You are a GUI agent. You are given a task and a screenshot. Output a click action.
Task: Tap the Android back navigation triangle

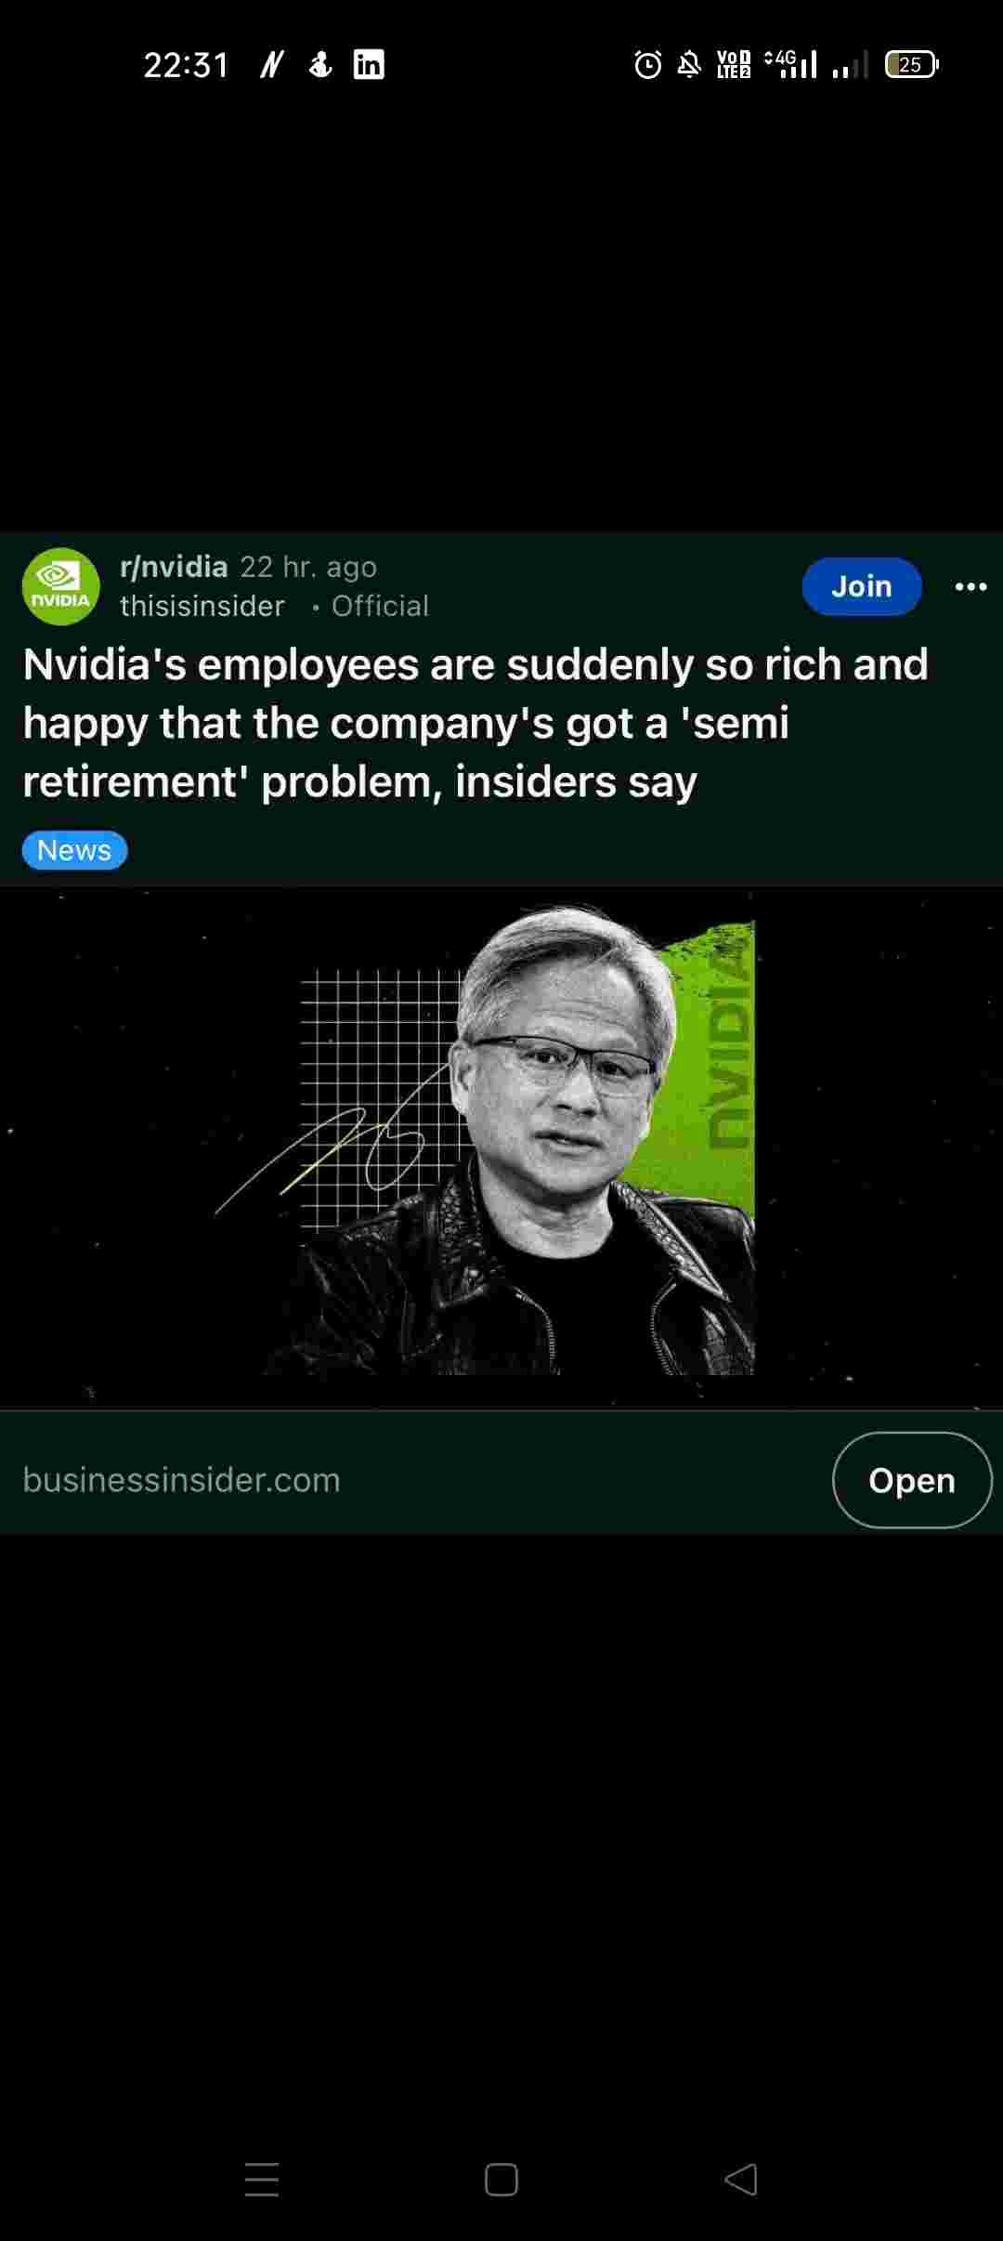741,2179
